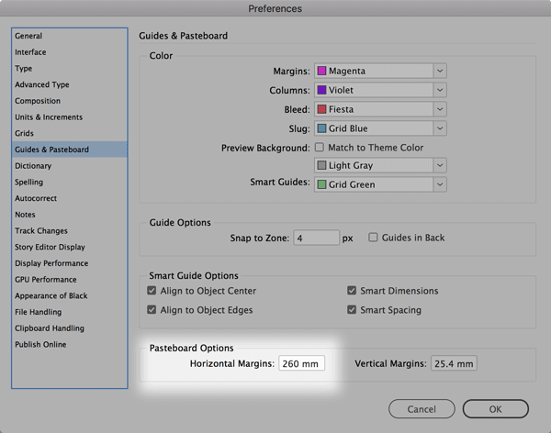Image resolution: width=551 pixels, height=433 pixels.
Task: Open the Smart Guides color dropdown
Action: 379,184
